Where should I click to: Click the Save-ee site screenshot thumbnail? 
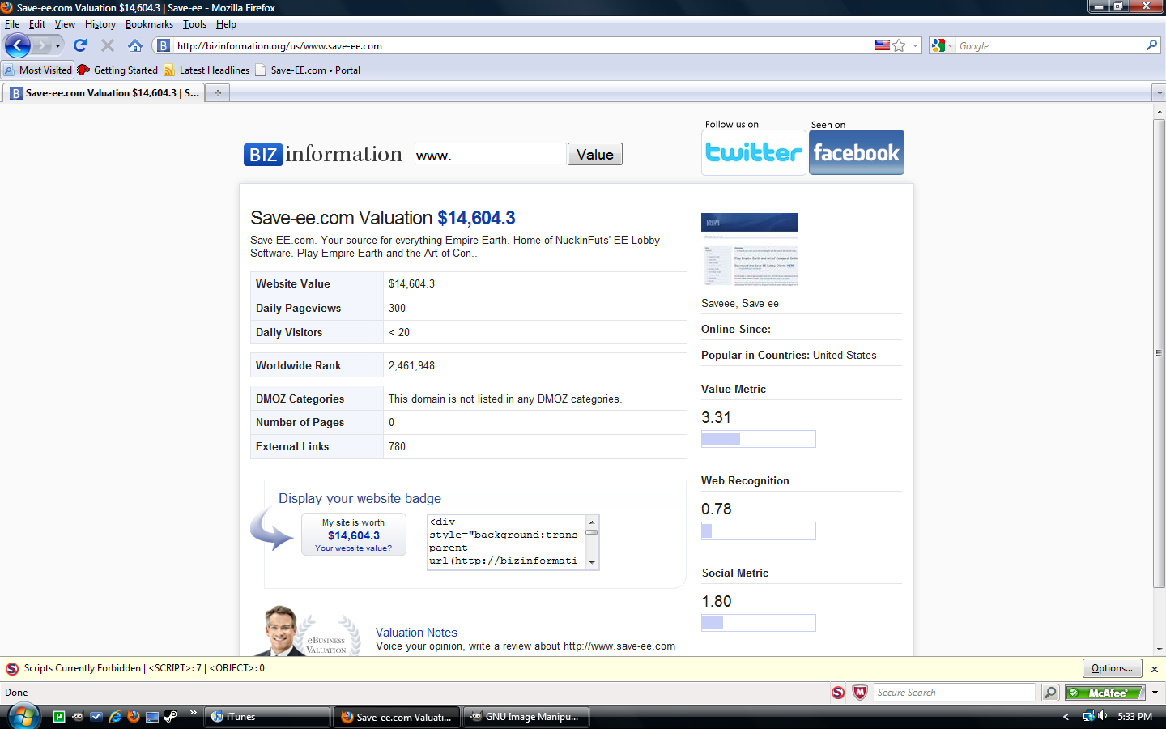tap(749, 249)
